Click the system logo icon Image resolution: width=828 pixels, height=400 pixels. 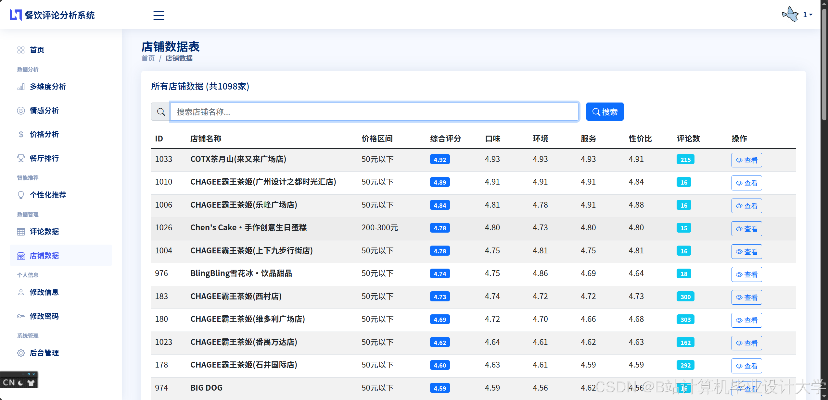click(15, 15)
